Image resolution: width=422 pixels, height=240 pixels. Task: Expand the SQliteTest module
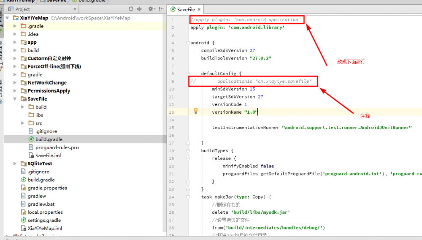15,164
